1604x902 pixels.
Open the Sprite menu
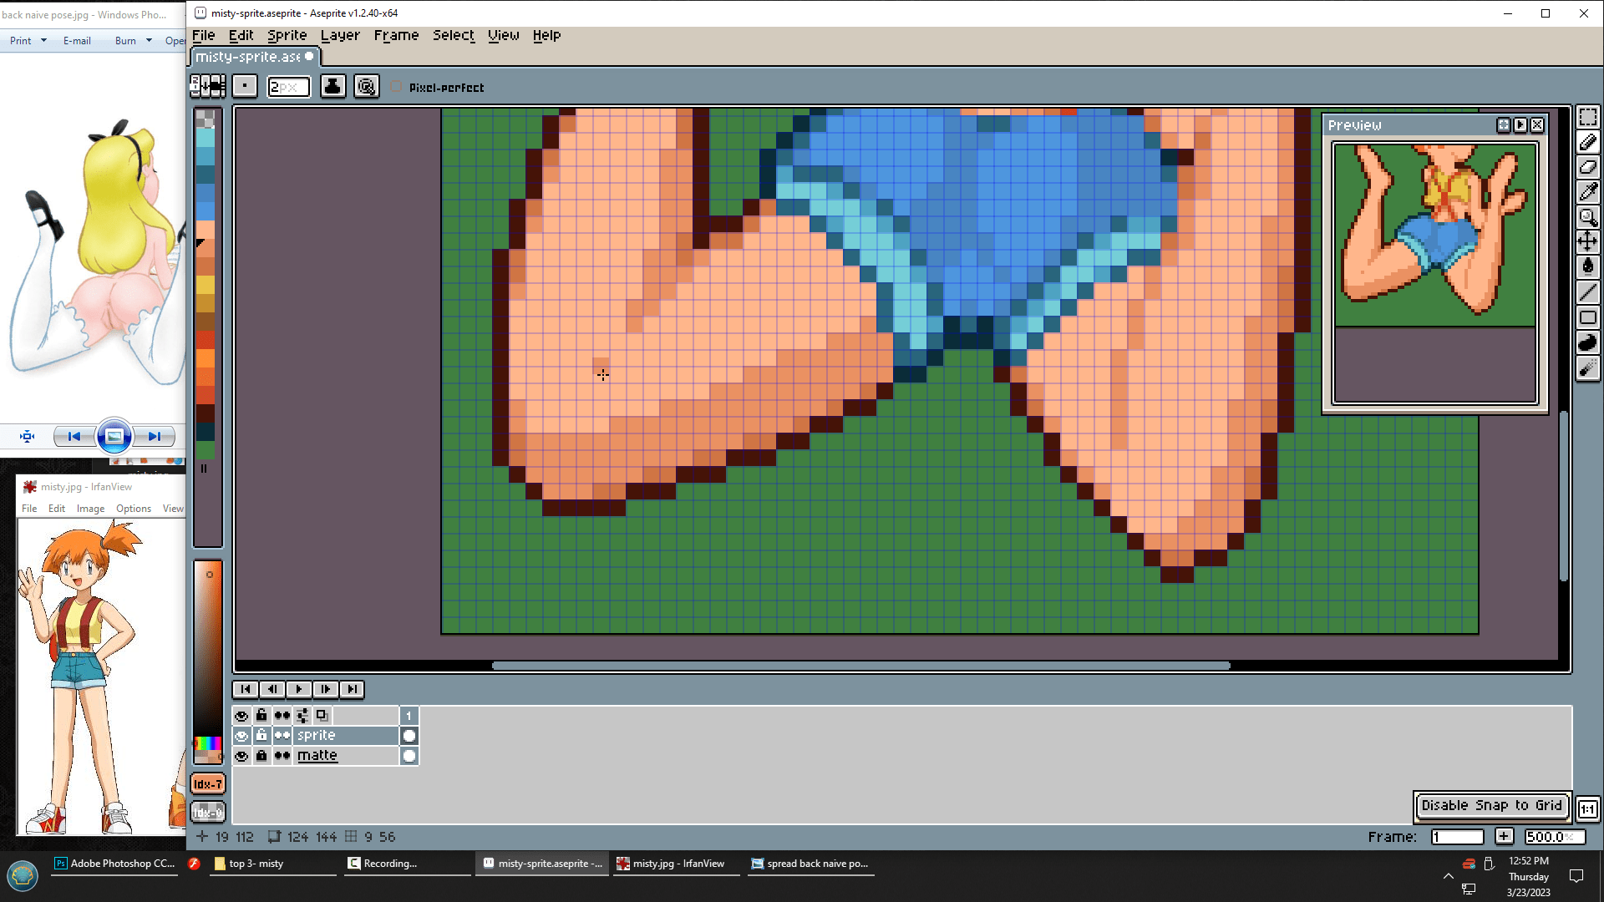tap(287, 35)
